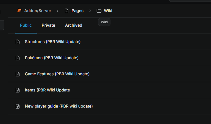The image size is (211, 124).
Task: Open Structures (PBR Wiki Update) page
Action: tap(53, 42)
